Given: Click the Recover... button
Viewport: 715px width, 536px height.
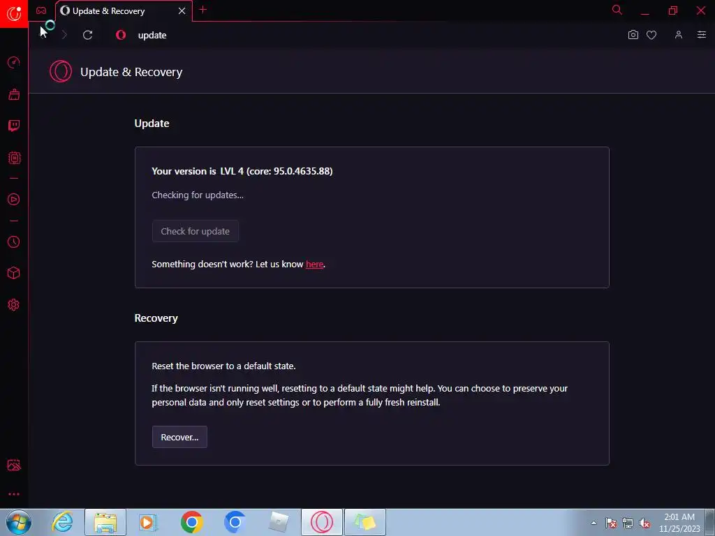Looking at the screenshot, I should point(179,437).
